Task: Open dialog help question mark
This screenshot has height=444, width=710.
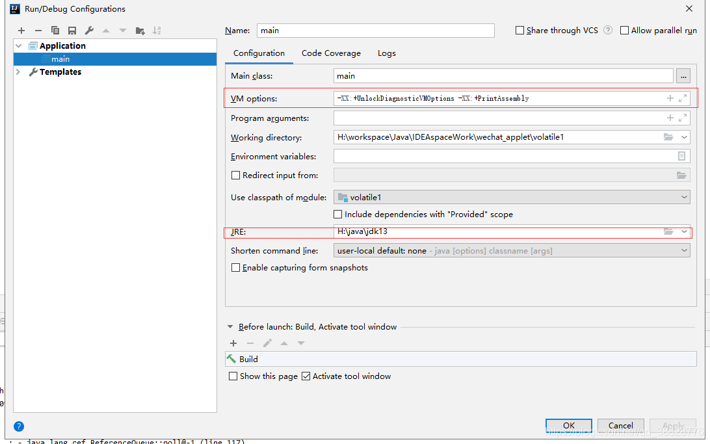Action: (19, 426)
